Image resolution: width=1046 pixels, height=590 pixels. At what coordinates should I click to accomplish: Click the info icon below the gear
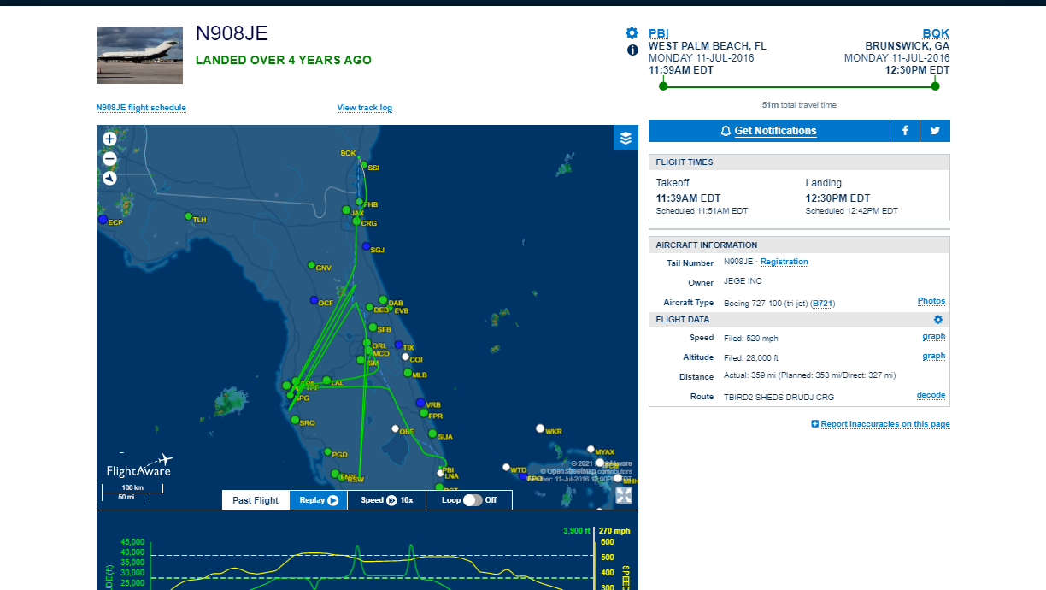coord(632,50)
